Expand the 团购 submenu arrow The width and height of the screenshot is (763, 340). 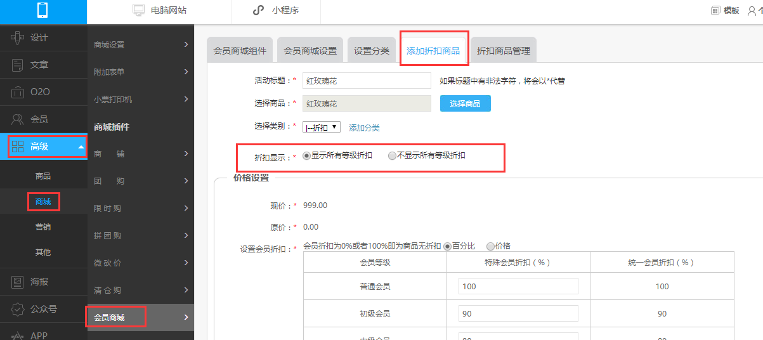click(186, 181)
